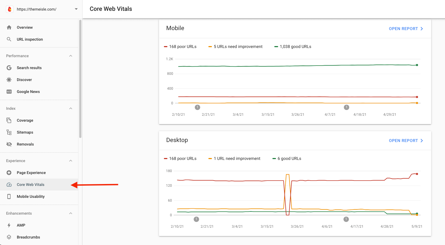Open the Mobile Usability report
445x245 pixels.
(31, 196)
